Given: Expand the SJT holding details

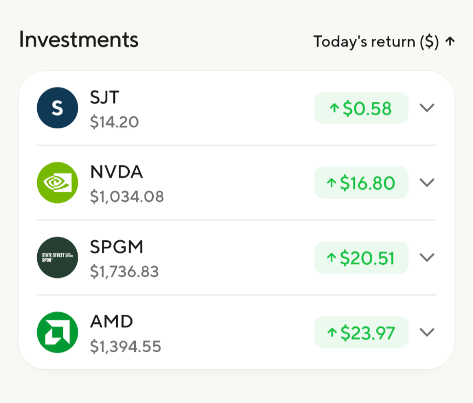Looking at the screenshot, I should coord(427,108).
